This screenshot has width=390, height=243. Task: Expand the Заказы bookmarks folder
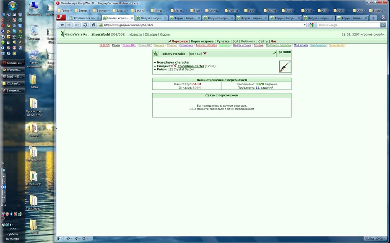point(120,10)
